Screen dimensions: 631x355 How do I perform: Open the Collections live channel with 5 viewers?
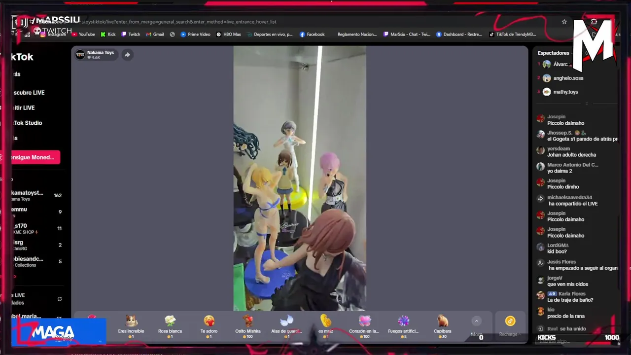[x=37, y=261]
